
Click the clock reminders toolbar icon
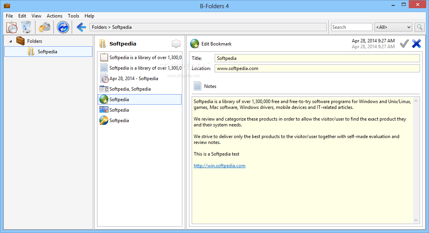tap(12, 27)
